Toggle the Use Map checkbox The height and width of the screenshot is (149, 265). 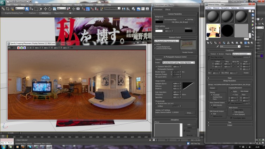coord(186,19)
